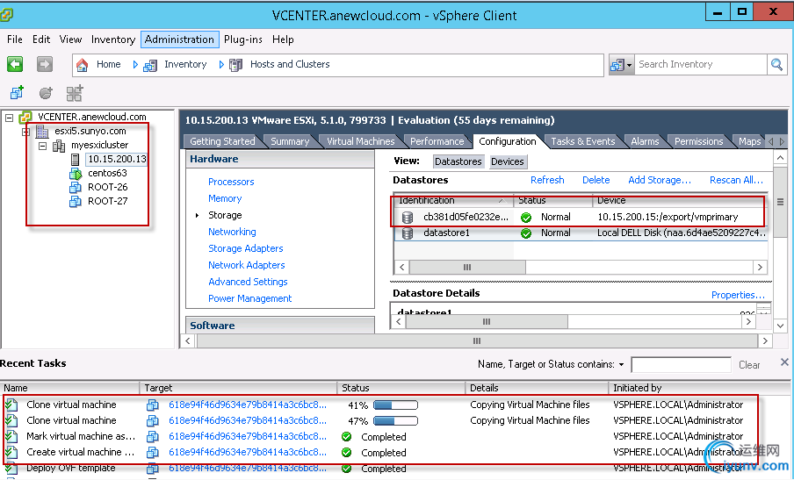Click the centos63 virtual machine icon

pos(76,174)
